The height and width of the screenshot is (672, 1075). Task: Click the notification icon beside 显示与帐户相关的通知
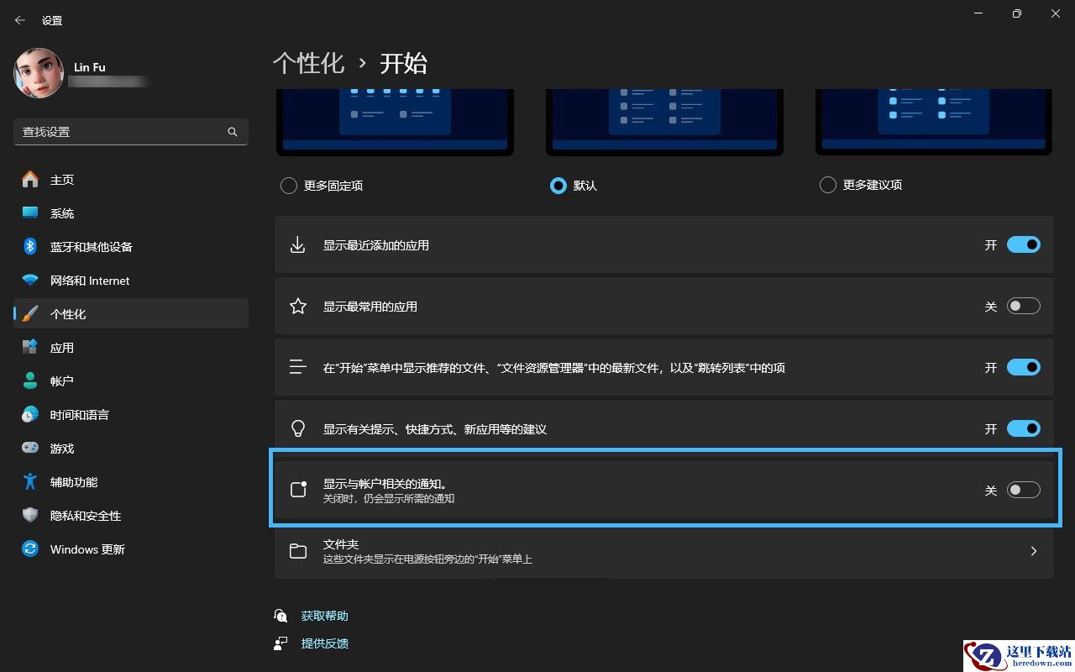[298, 490]
